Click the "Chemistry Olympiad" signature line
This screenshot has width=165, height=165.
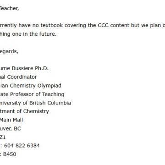[x=36, y=86]
